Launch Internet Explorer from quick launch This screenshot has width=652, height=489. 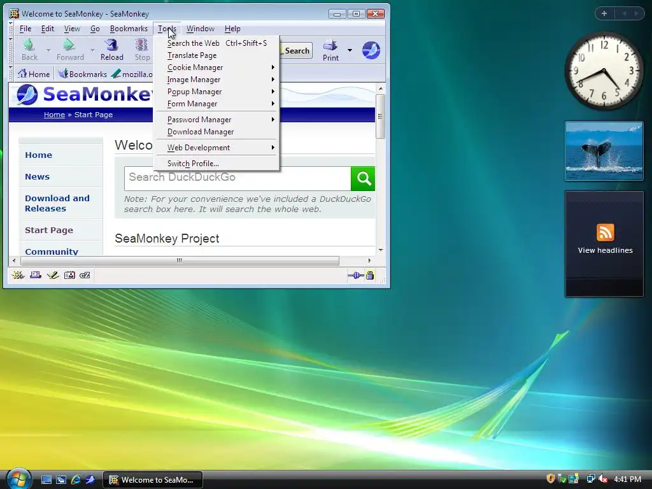pos(76,479)
